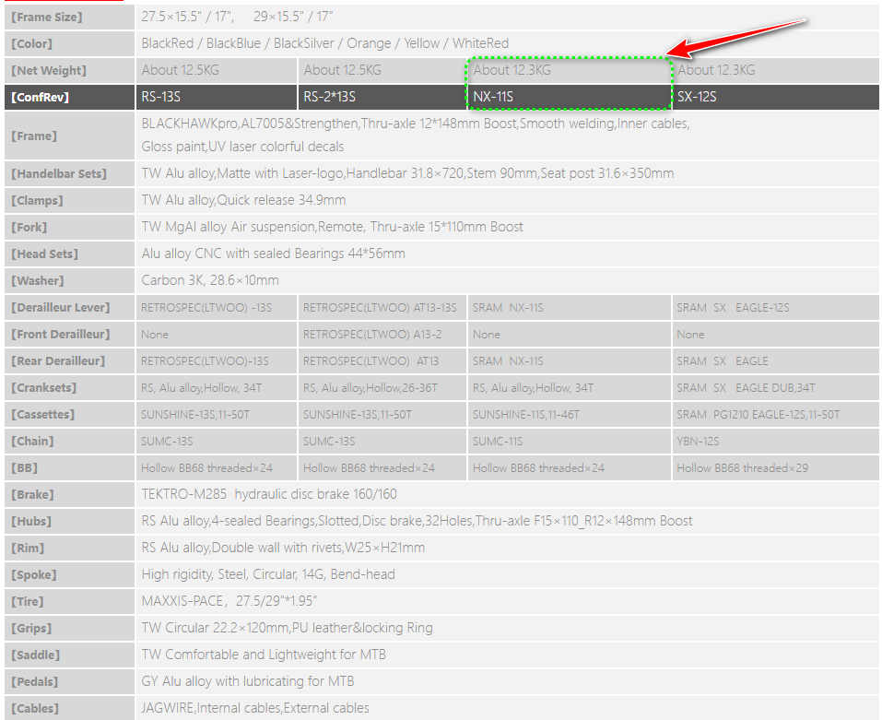Click the [Frame Size] label

47,18
